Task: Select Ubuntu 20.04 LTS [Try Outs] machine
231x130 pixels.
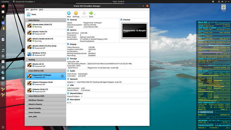Action: [x=46, y=47]
